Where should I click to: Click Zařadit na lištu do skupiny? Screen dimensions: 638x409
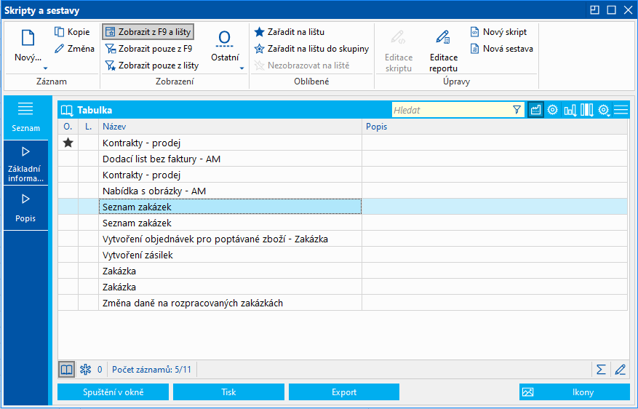(311, 49)
